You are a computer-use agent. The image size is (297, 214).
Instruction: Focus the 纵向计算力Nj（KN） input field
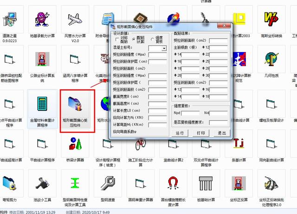(158, 118)
